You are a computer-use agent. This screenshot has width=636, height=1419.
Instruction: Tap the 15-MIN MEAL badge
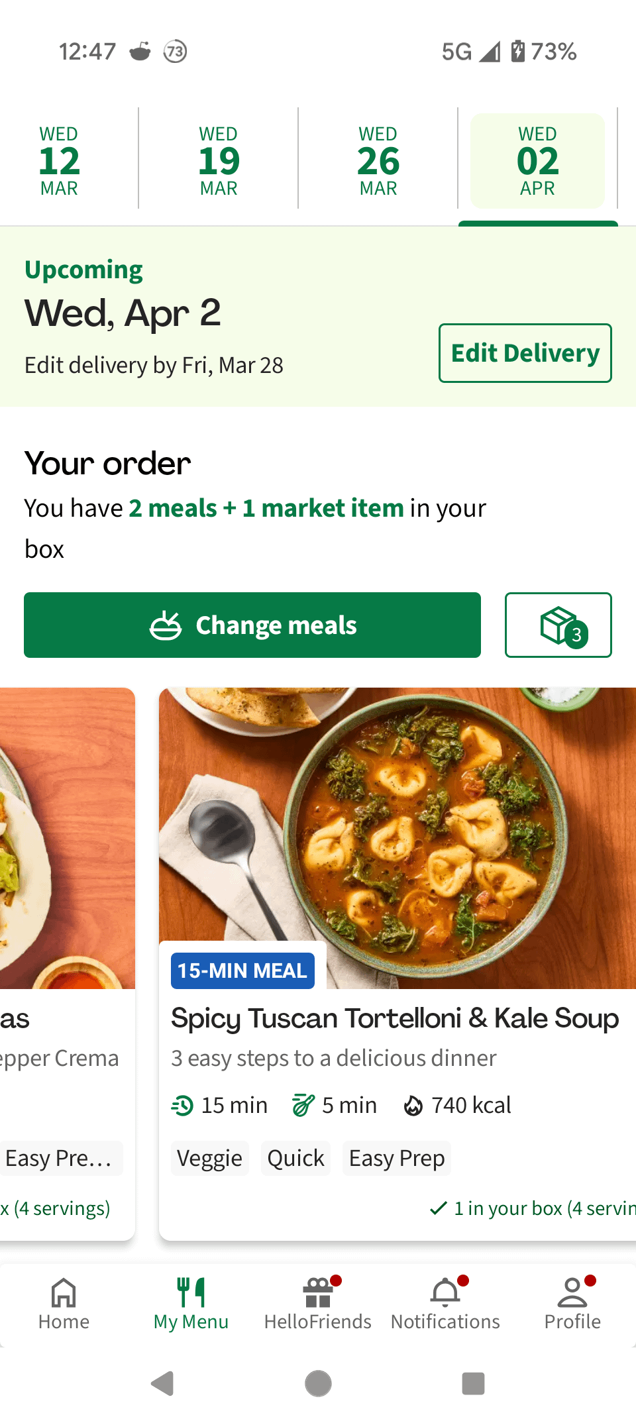[242, 971]
